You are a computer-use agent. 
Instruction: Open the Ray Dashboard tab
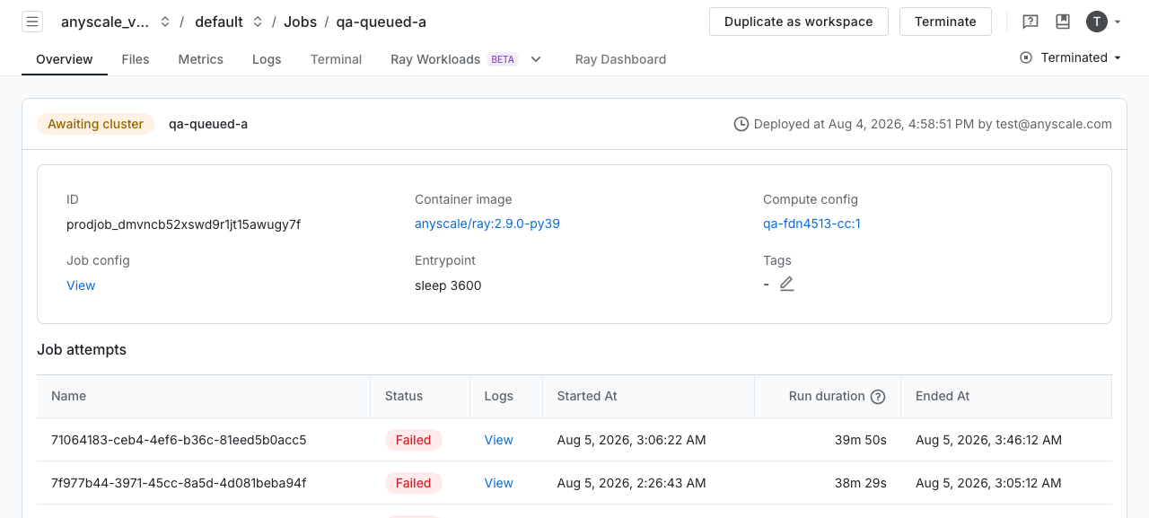(620, 59)
